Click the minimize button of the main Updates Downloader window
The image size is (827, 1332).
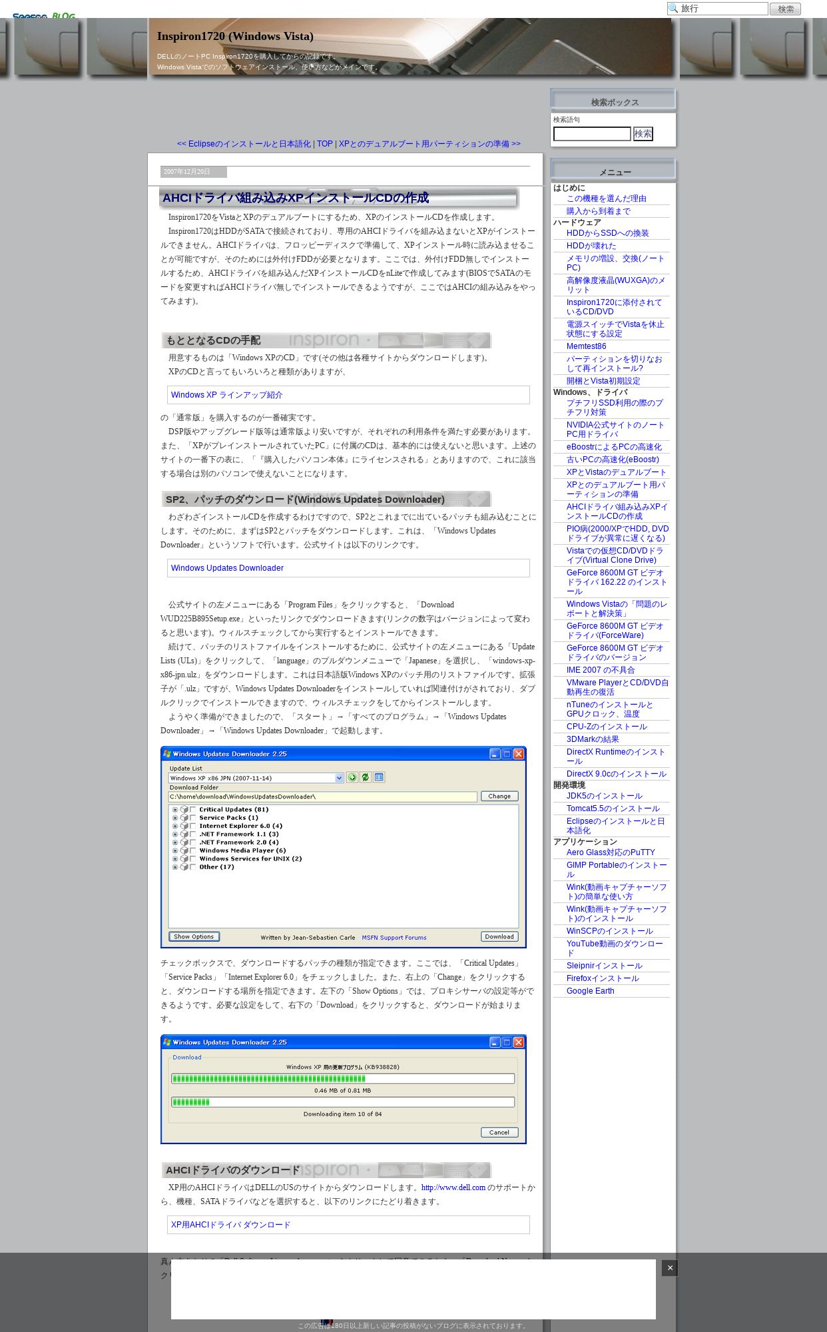[x=495, y=754]
